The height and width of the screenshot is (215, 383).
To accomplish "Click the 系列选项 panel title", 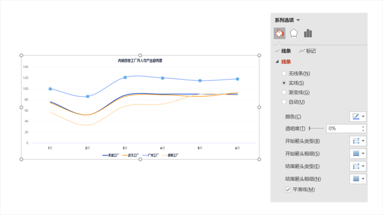I will [284, 20].
